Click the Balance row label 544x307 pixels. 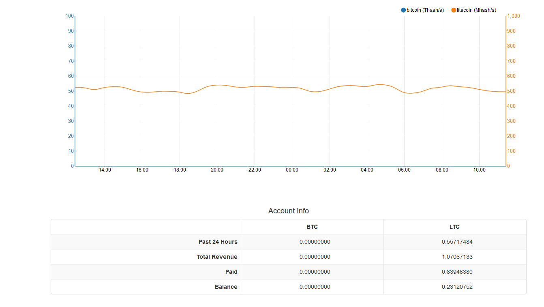click(x=226, y=287)
